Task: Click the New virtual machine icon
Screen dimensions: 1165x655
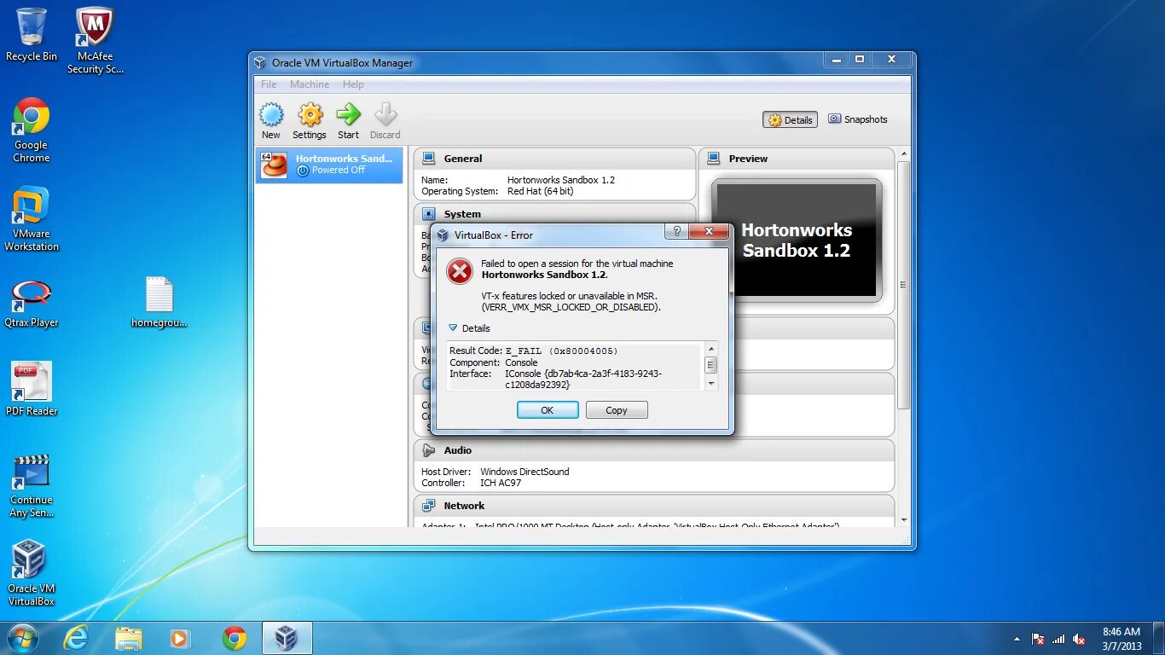Action: coord(271,115)
